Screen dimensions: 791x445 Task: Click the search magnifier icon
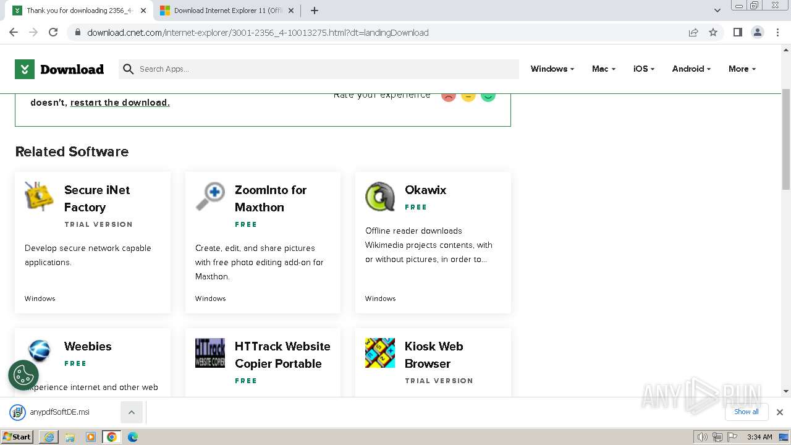pos(129,69)
